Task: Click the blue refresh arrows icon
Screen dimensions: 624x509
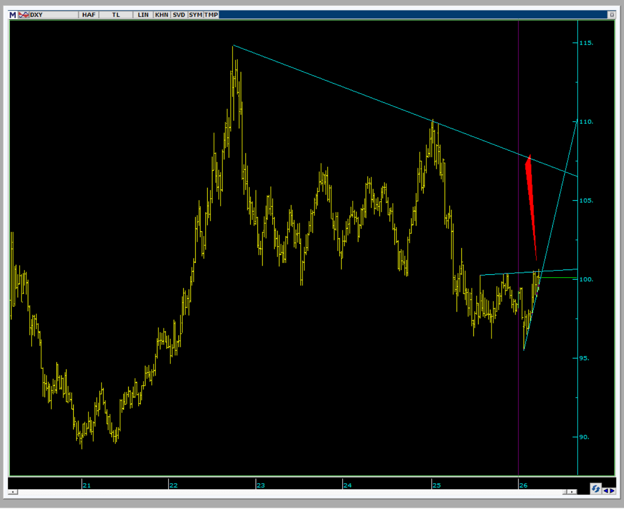Action: click(595, 489)
